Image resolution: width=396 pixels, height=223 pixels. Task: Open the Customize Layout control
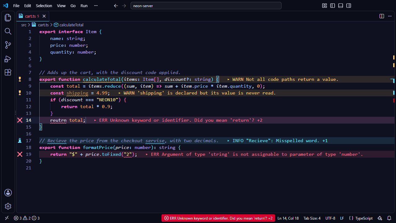(x=325, y=6)
